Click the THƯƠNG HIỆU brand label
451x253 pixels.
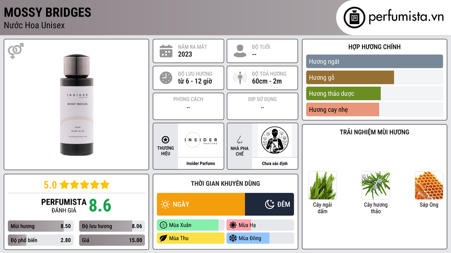pos(166,151)
